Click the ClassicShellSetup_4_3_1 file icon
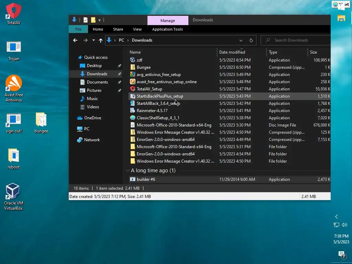 [x=132, y=118]
